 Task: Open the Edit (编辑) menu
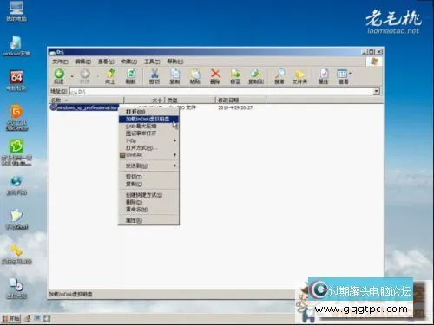83,62
